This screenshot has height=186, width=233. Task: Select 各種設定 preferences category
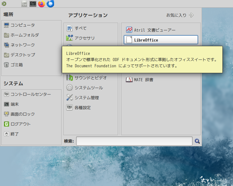(79, 107)
